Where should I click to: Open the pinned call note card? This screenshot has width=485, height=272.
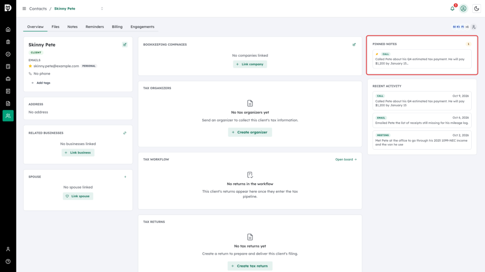pyautogui.click(x=422, y=59)
